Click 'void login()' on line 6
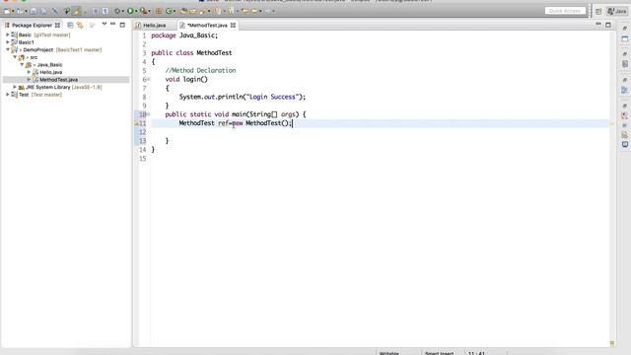The width and height of the screenshot is (631, 355). pos(186,79)
